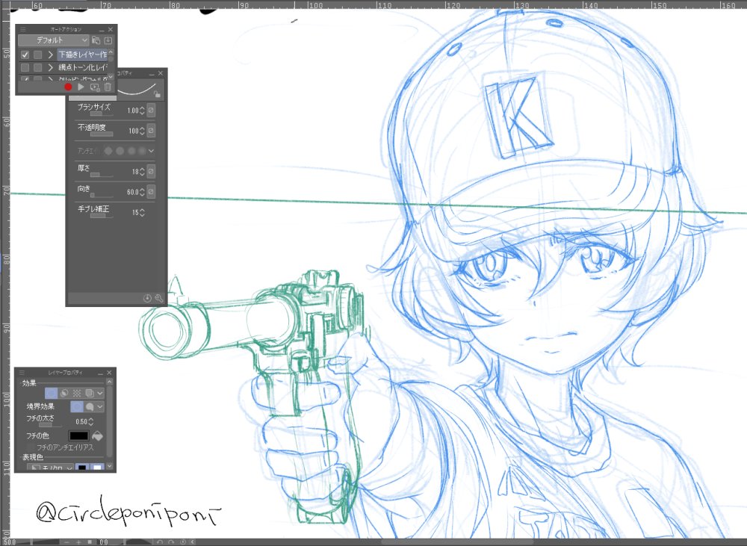Click rotate canvas left icon in status bar
Screen dimensions: 747x546
pos(160,542)
